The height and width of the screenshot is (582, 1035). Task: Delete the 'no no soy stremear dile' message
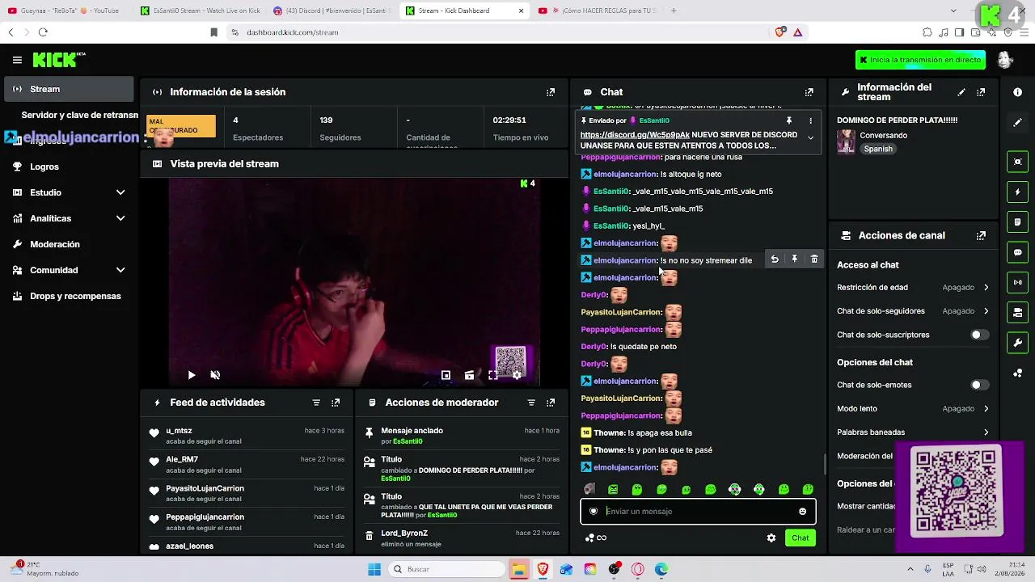point(814,259)
